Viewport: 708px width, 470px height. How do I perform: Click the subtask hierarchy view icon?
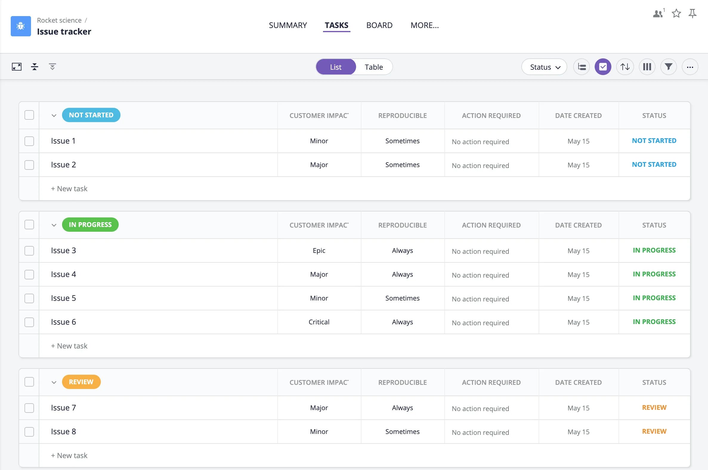click(581, 67)
